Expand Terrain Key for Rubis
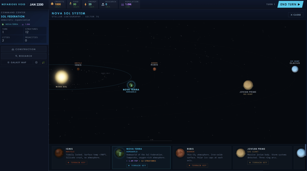The image size is (307, 171). pyautogui.click(x=197, y=166)
